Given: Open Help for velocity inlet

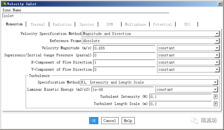Looking at the screenshot, I should pos(128,121).
